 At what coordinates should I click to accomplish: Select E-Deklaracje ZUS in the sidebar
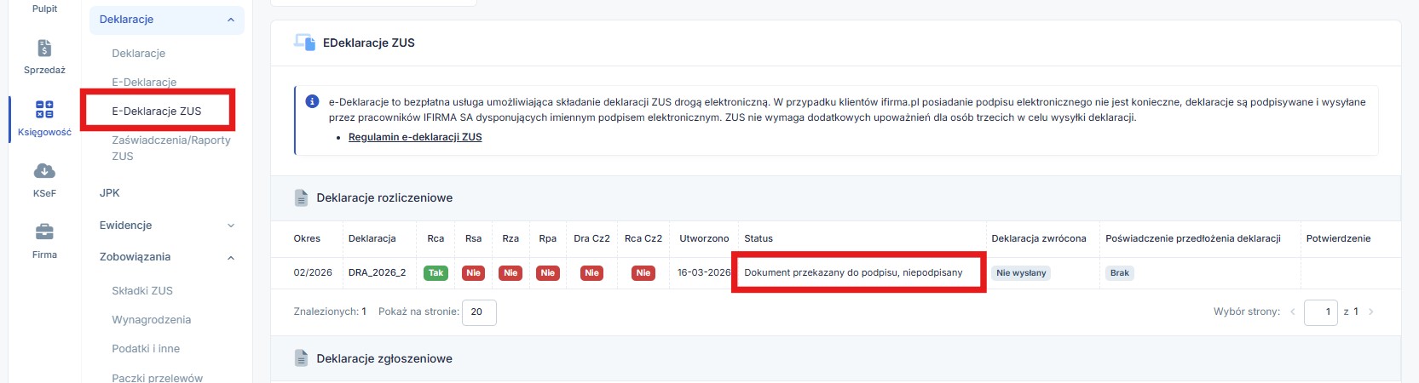coord(157,111)
